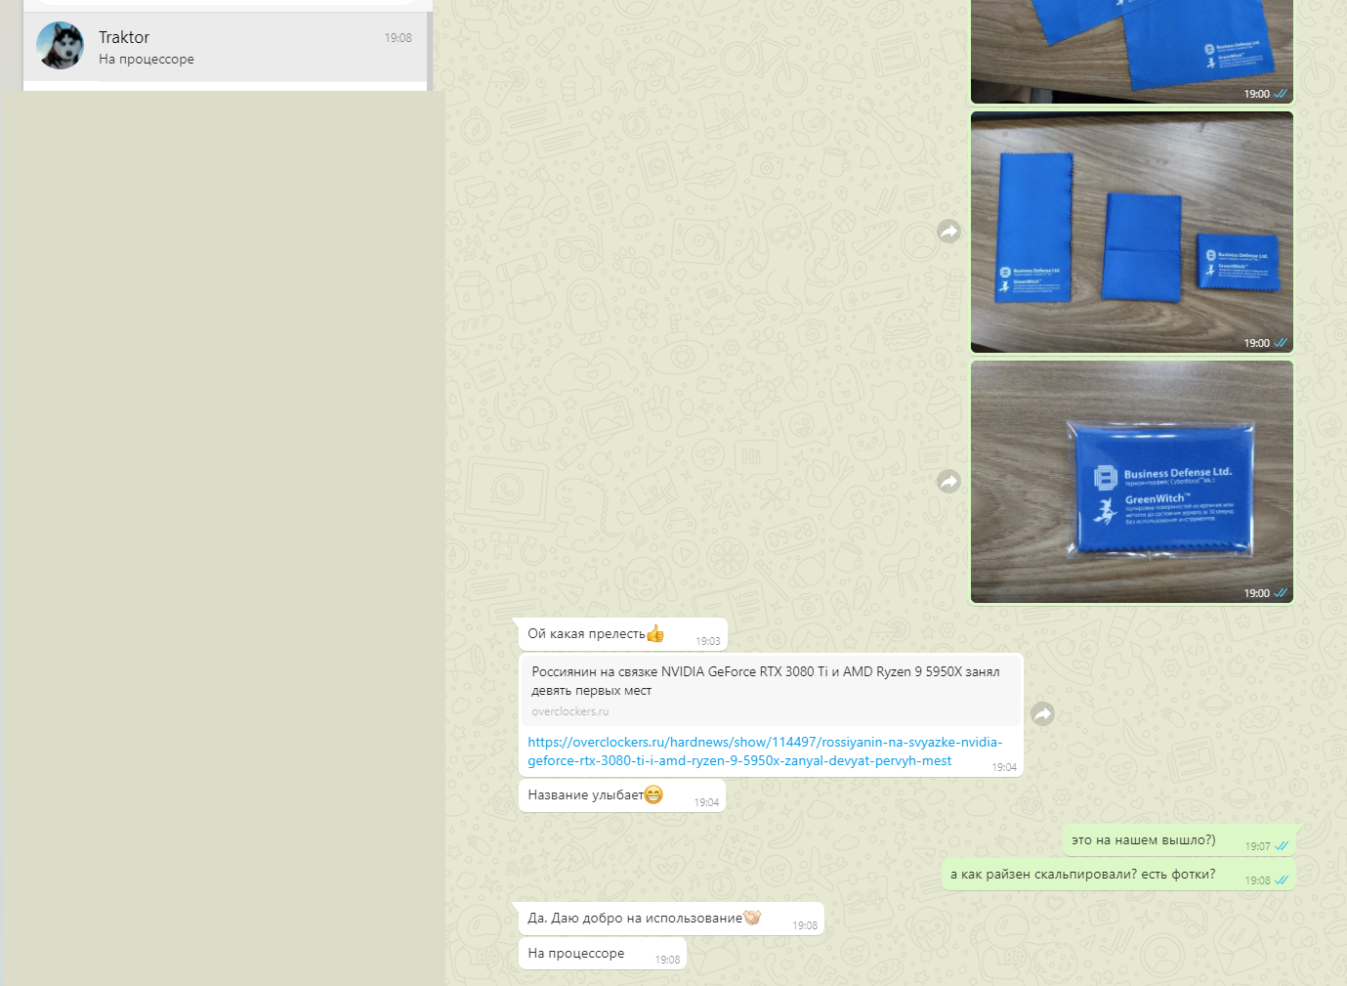Click 19:00 timestamp on three-cloths photo
Screen dimensions: 1347x986
(1257, 343)
